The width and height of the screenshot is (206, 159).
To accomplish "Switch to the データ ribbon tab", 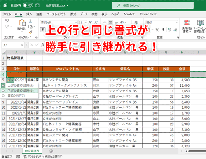I will click(x=84, y=14).
